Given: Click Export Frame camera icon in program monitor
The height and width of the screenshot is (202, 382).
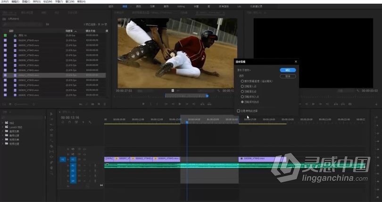Looking at the screenshot, I should (350, 104).
